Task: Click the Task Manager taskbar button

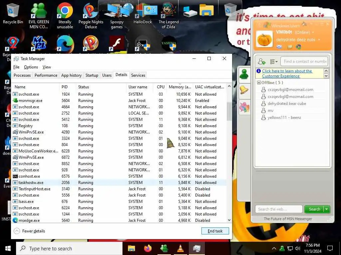Action: [196, 248]
